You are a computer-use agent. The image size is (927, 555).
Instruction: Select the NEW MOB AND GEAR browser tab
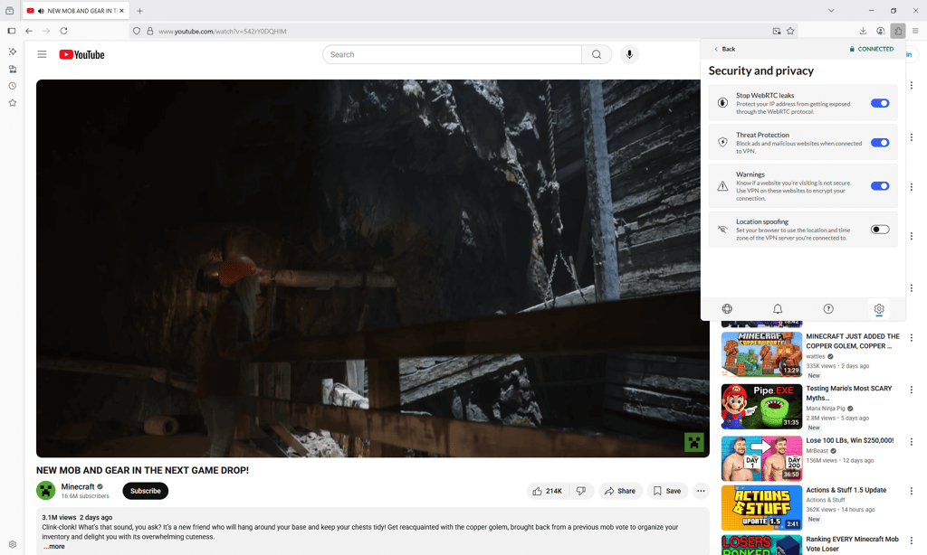[76, 11]
